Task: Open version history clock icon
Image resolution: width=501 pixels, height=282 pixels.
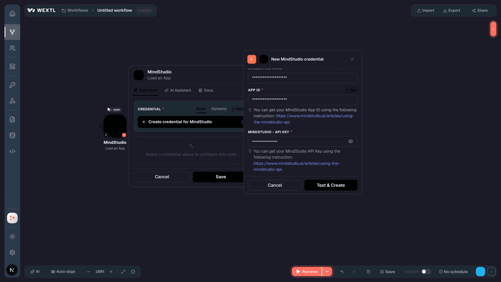Action: [369, 271]
